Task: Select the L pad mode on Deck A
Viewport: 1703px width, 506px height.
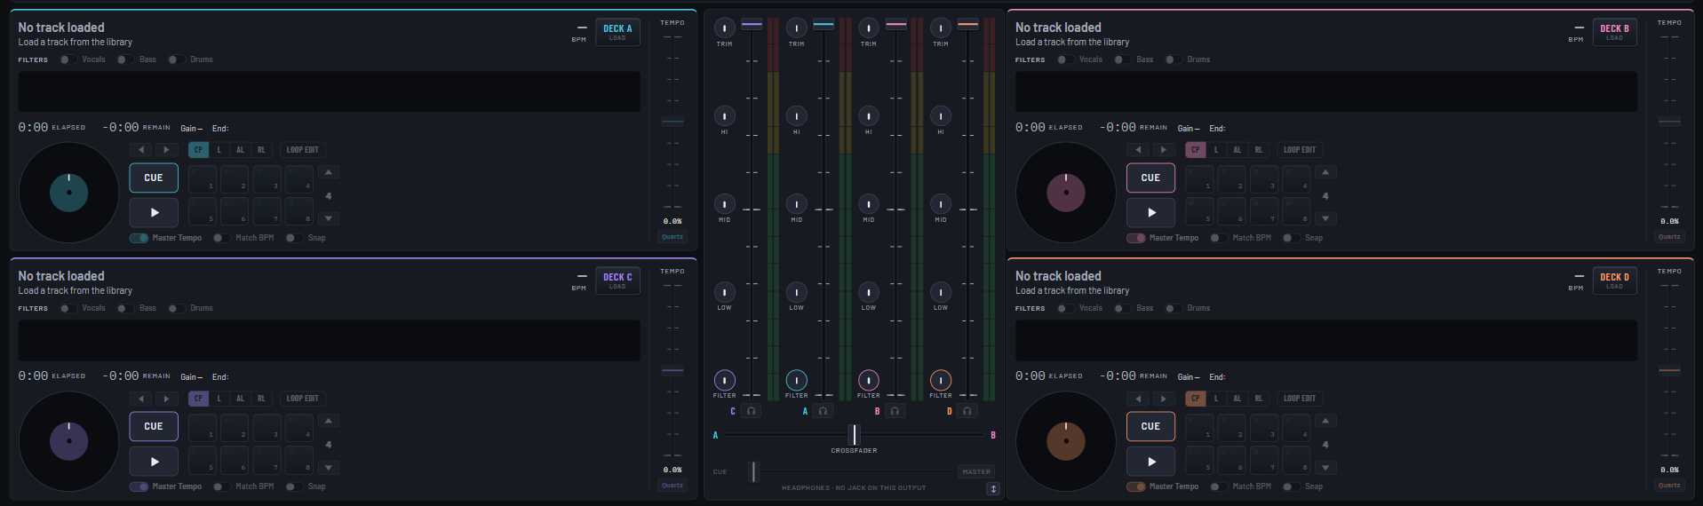Action: (x=219, y=150)
